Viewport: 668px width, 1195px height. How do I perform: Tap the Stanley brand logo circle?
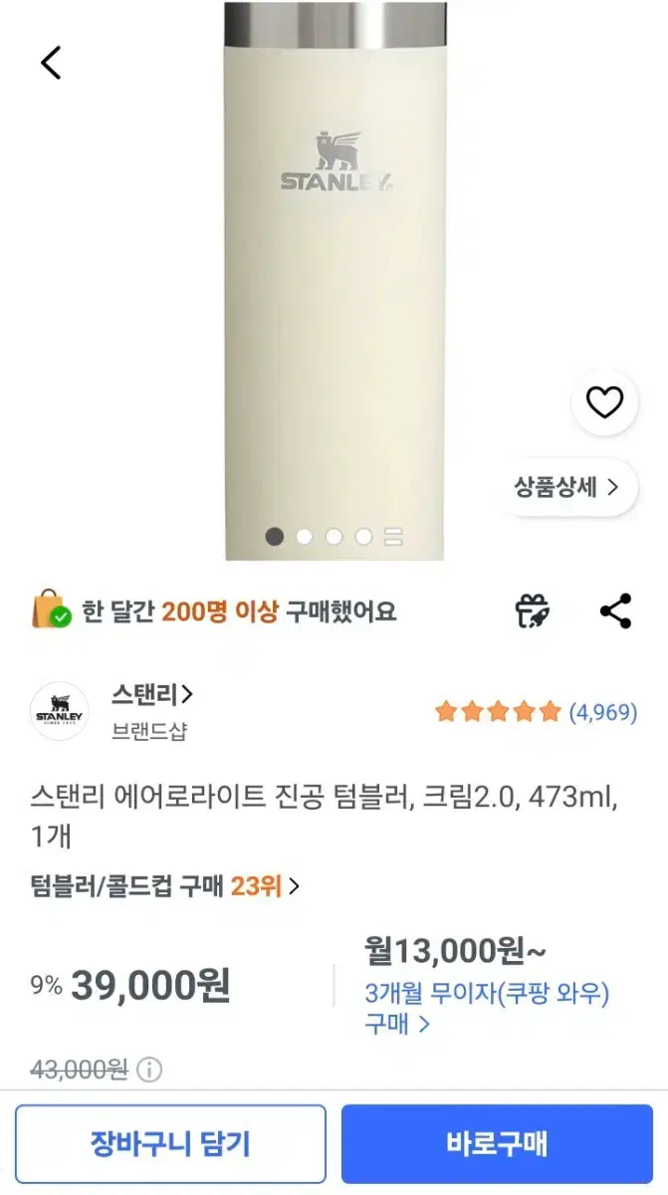pos(60,711)
